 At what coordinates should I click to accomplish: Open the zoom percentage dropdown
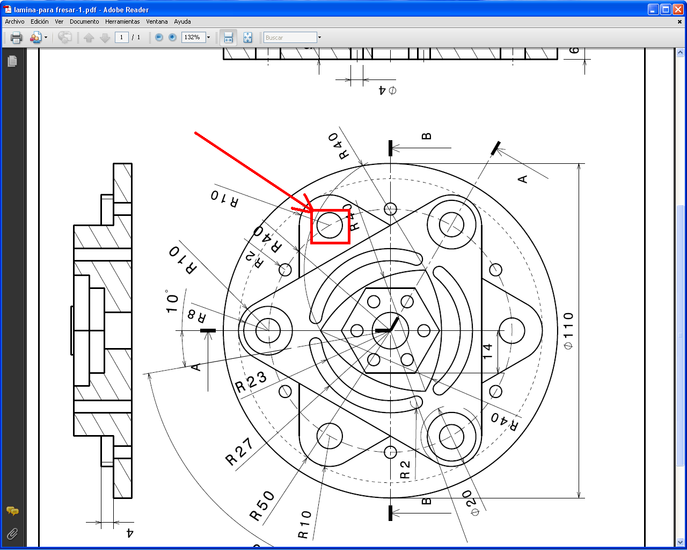pos(208,37)
